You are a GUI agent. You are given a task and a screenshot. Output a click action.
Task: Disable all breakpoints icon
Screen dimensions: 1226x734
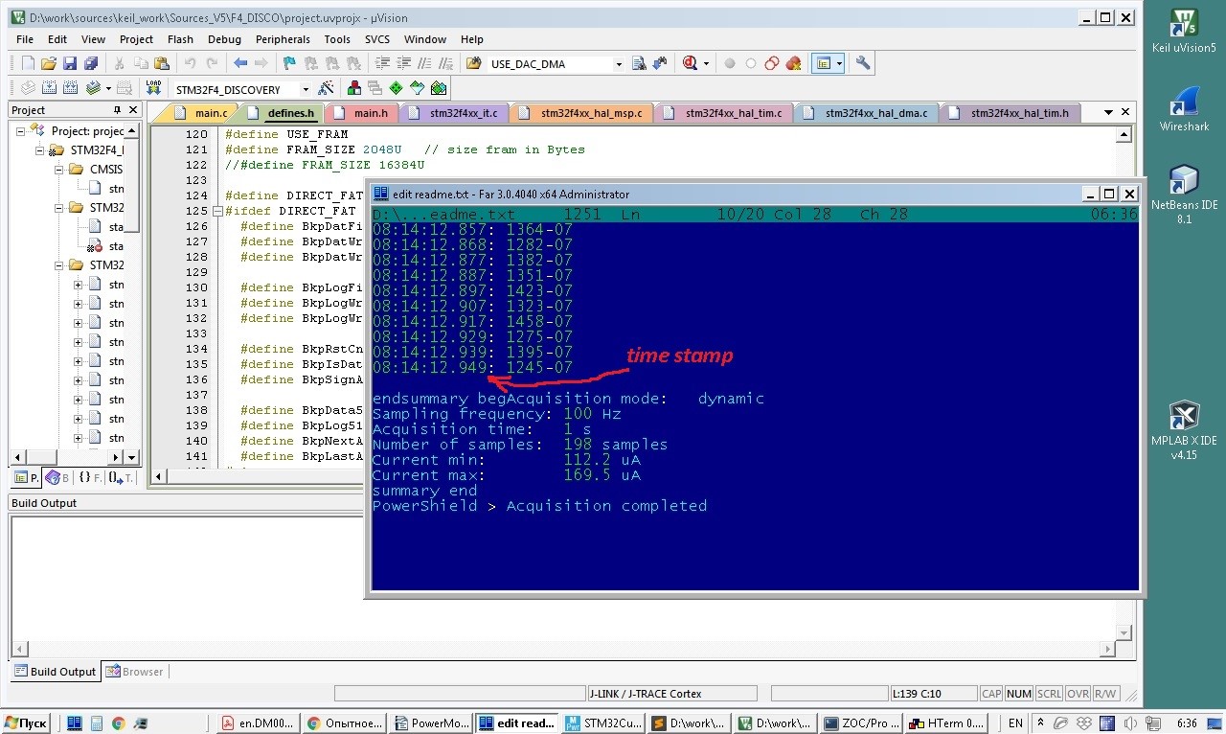[x=772, y=63]
